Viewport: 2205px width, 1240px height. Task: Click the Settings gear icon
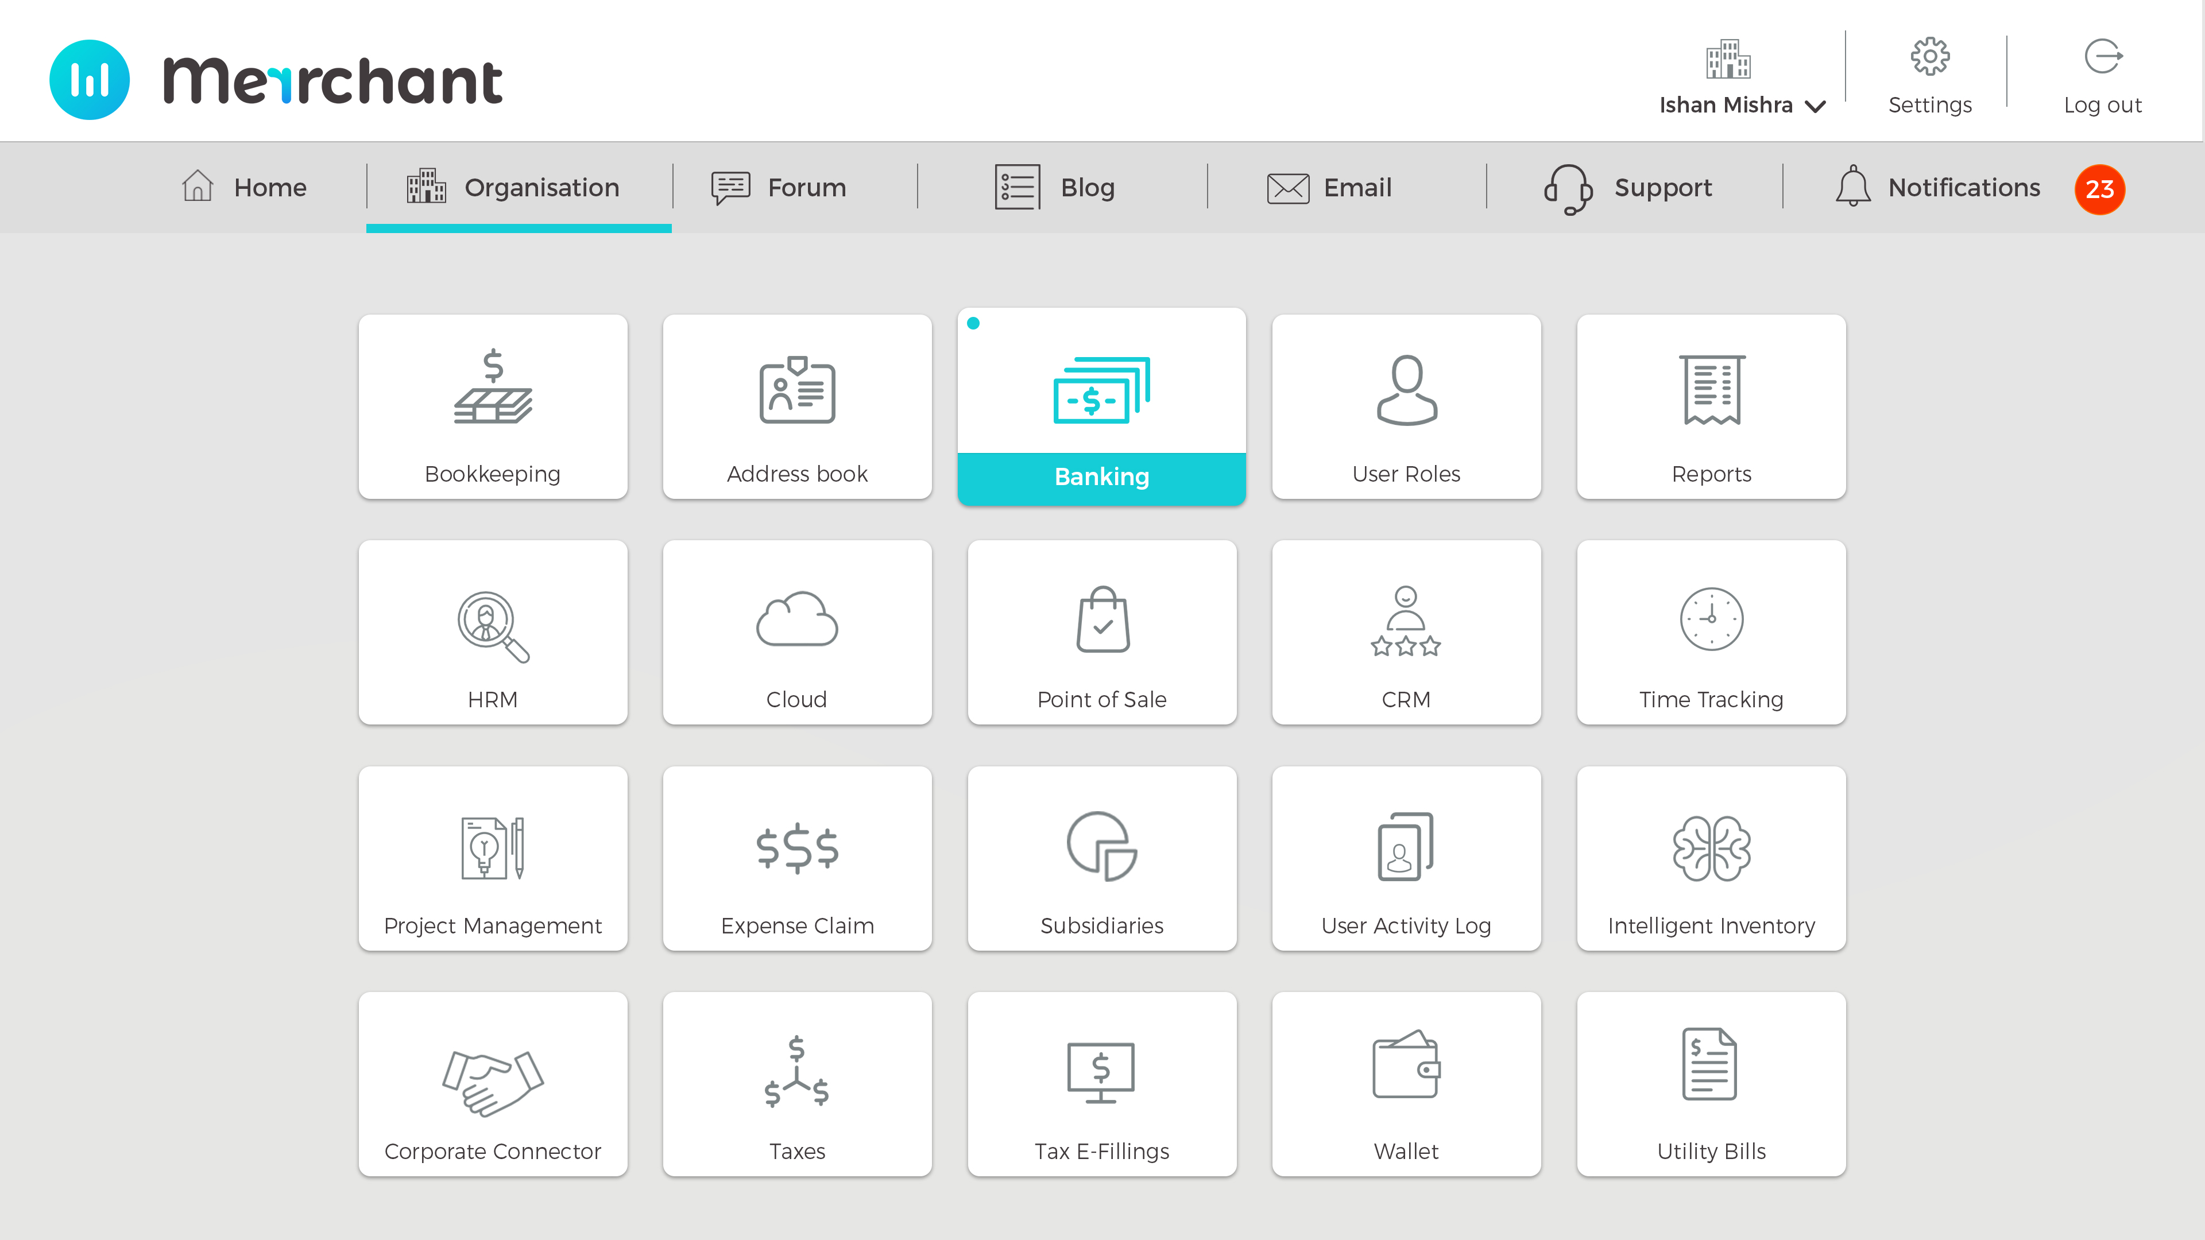[1930, 56]
